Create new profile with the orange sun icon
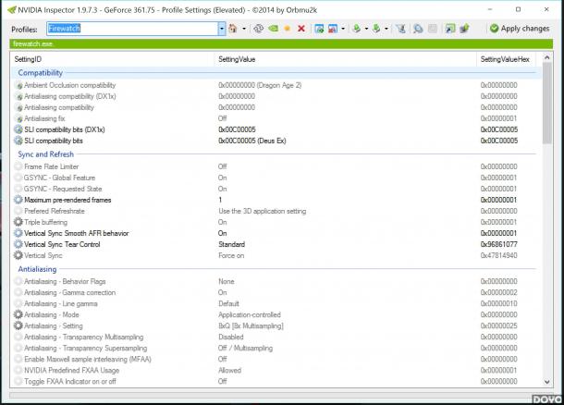Viewport: 564px width, 405px height. (287, 29)
